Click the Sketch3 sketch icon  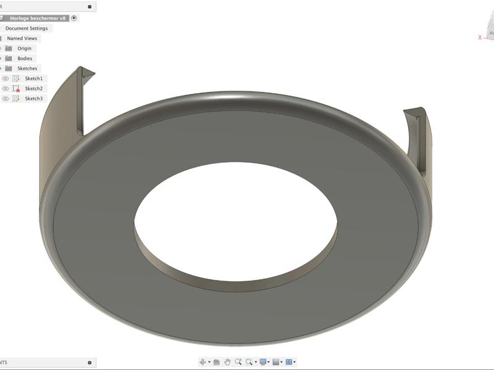coord(16,99)
